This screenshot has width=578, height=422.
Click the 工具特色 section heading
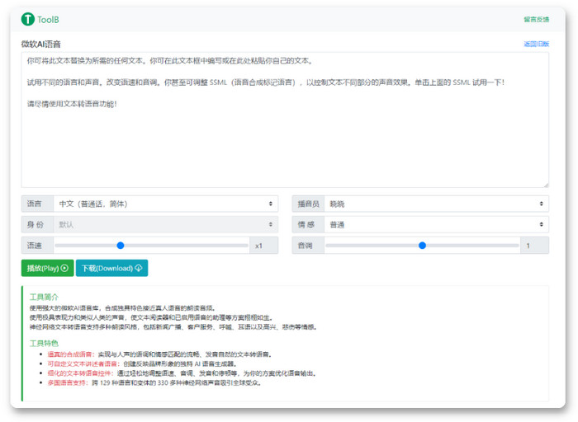coord(44,343)
